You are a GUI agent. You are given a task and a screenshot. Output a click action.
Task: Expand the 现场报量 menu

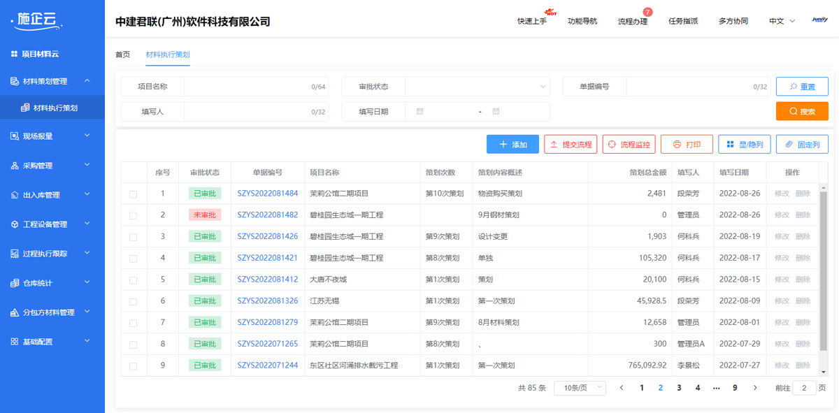click(87, 136)
